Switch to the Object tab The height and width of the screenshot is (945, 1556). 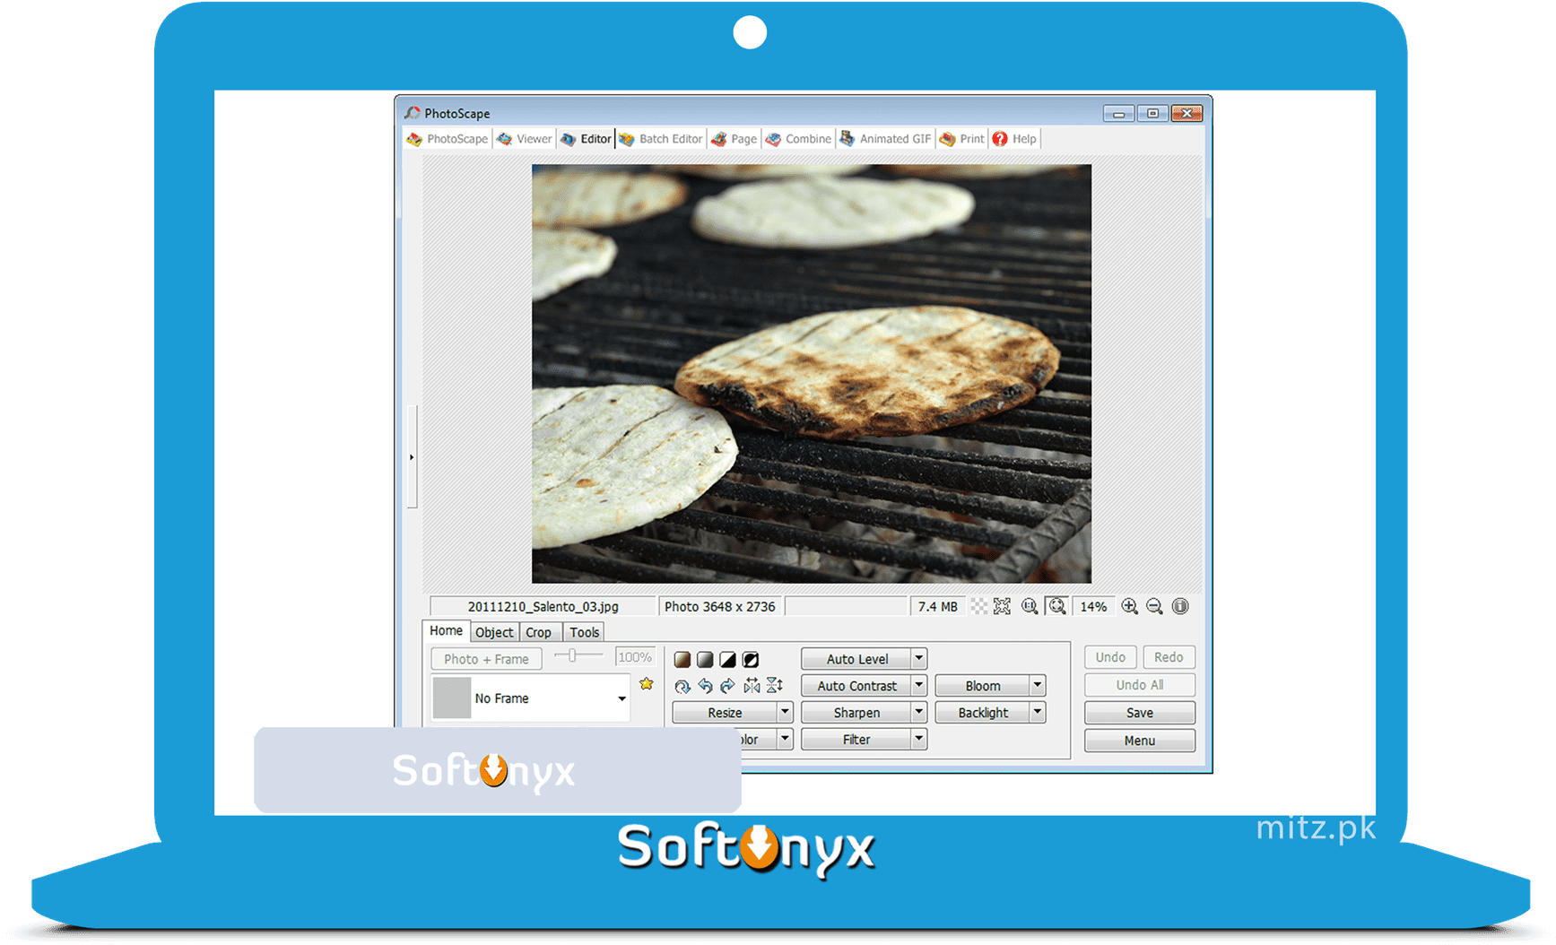coord(494,633)
